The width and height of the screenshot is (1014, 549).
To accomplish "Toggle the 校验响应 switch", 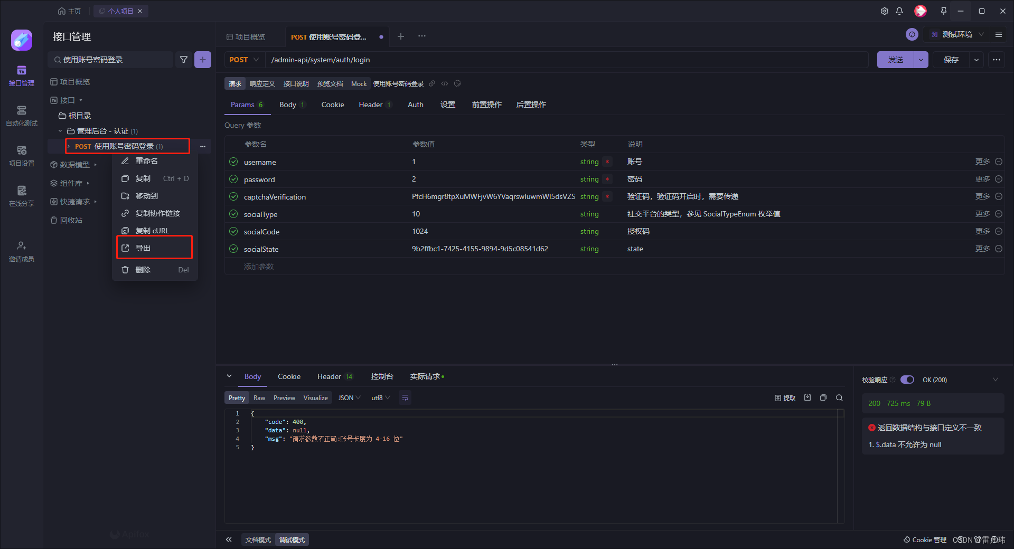I will pyautogui.click(x=907, y=380).
